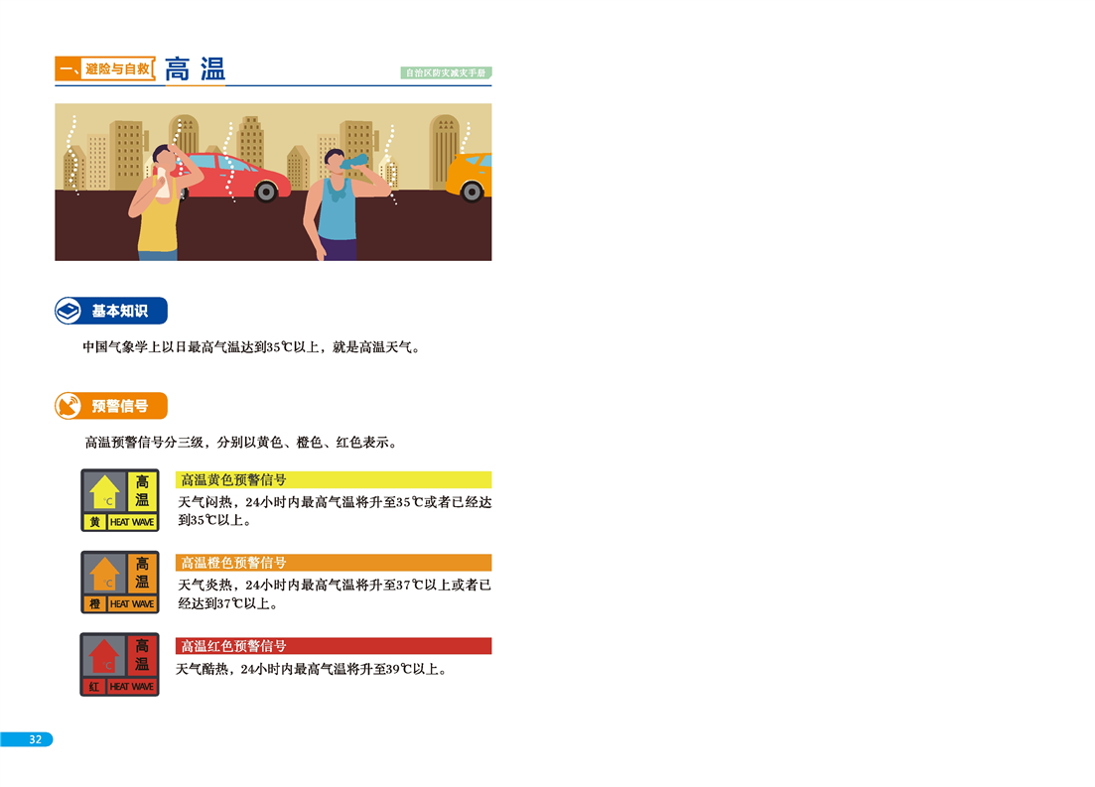Click the 高温橙色预警信号 orange header bar

tap(334, 563)
